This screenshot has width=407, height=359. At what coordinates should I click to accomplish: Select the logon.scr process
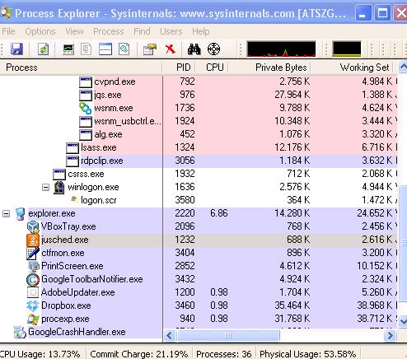tap(99, 200)
